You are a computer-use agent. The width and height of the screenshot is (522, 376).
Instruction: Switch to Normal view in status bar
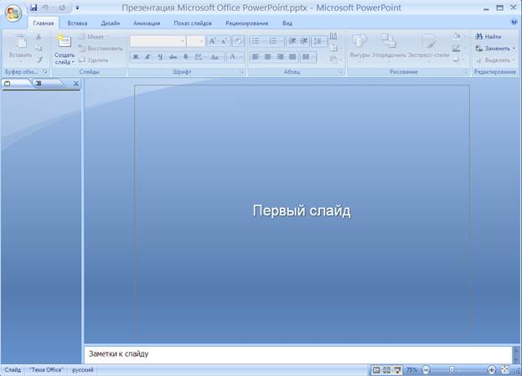coord(376,369)
